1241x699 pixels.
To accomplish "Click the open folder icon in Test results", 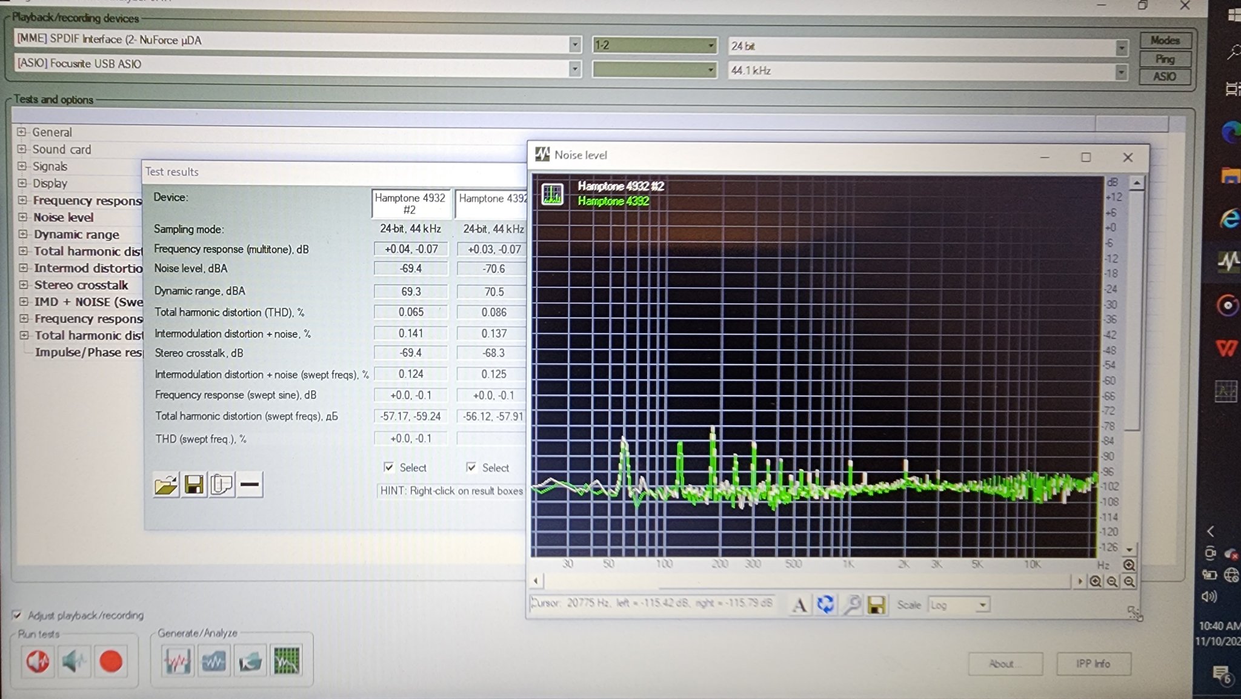I will pyautogui.click(x=166, y=485).
